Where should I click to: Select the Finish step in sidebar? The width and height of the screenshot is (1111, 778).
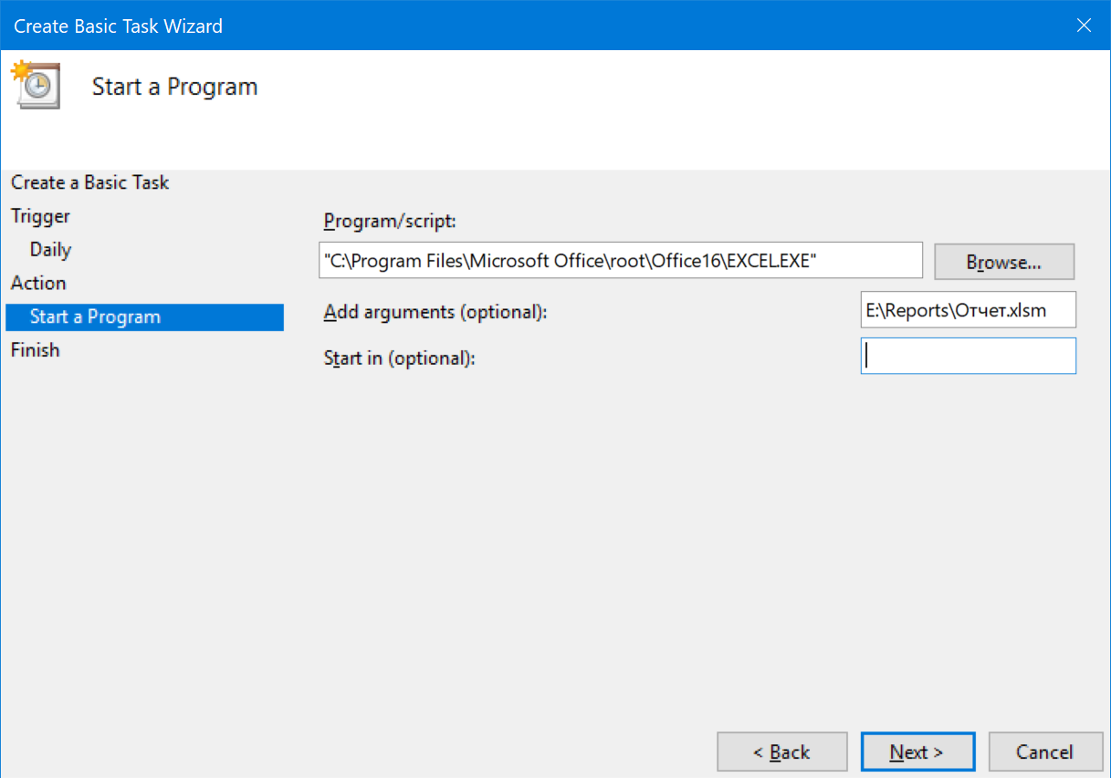click(x=35, y=350)
